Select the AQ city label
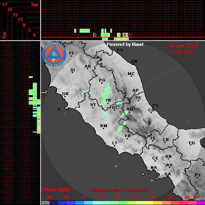Image resolution: width=205 pixels, height=205 pixels. click(130, 109)
